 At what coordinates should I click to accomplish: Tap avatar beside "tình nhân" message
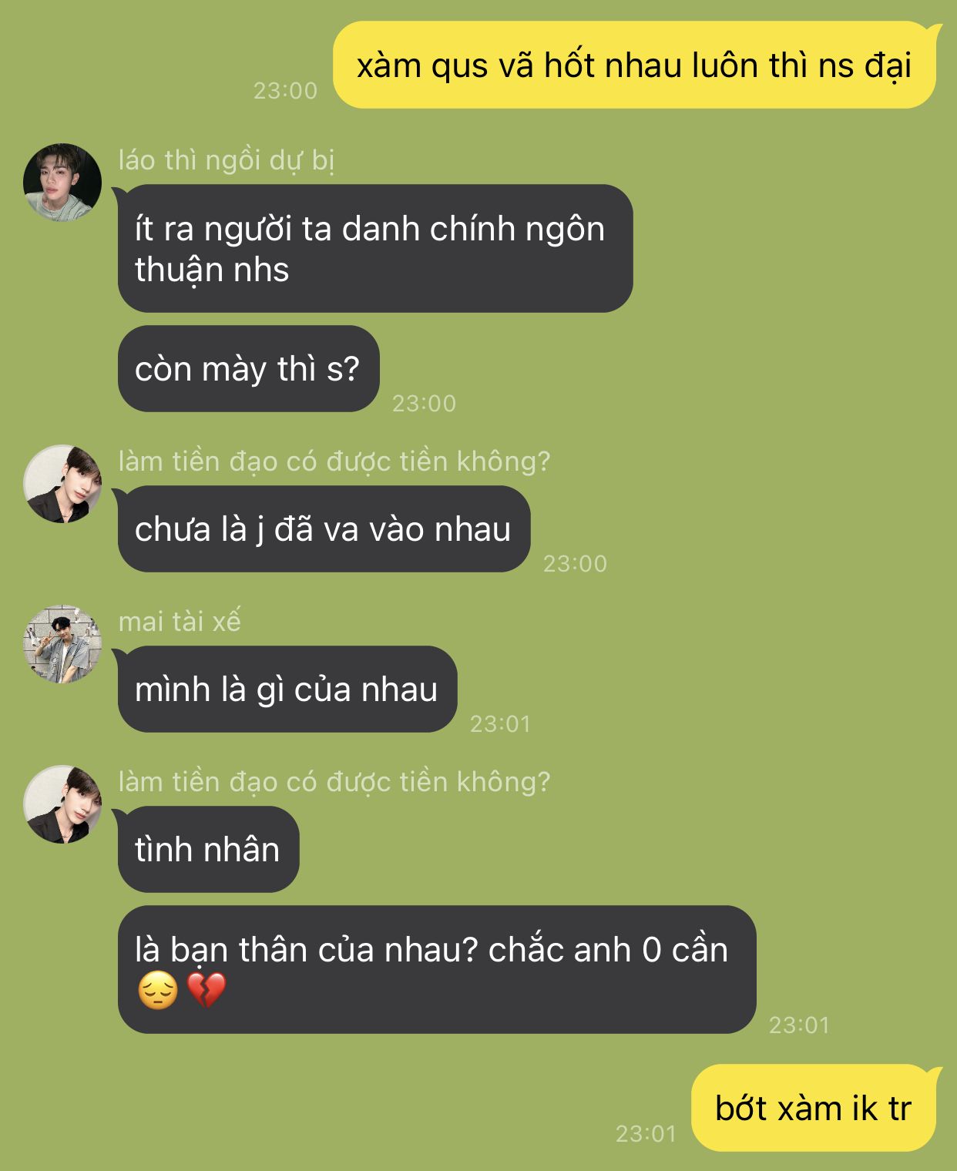(62, 804)
